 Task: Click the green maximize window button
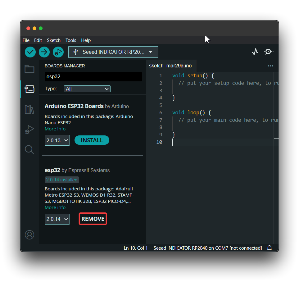click(41, 28)
